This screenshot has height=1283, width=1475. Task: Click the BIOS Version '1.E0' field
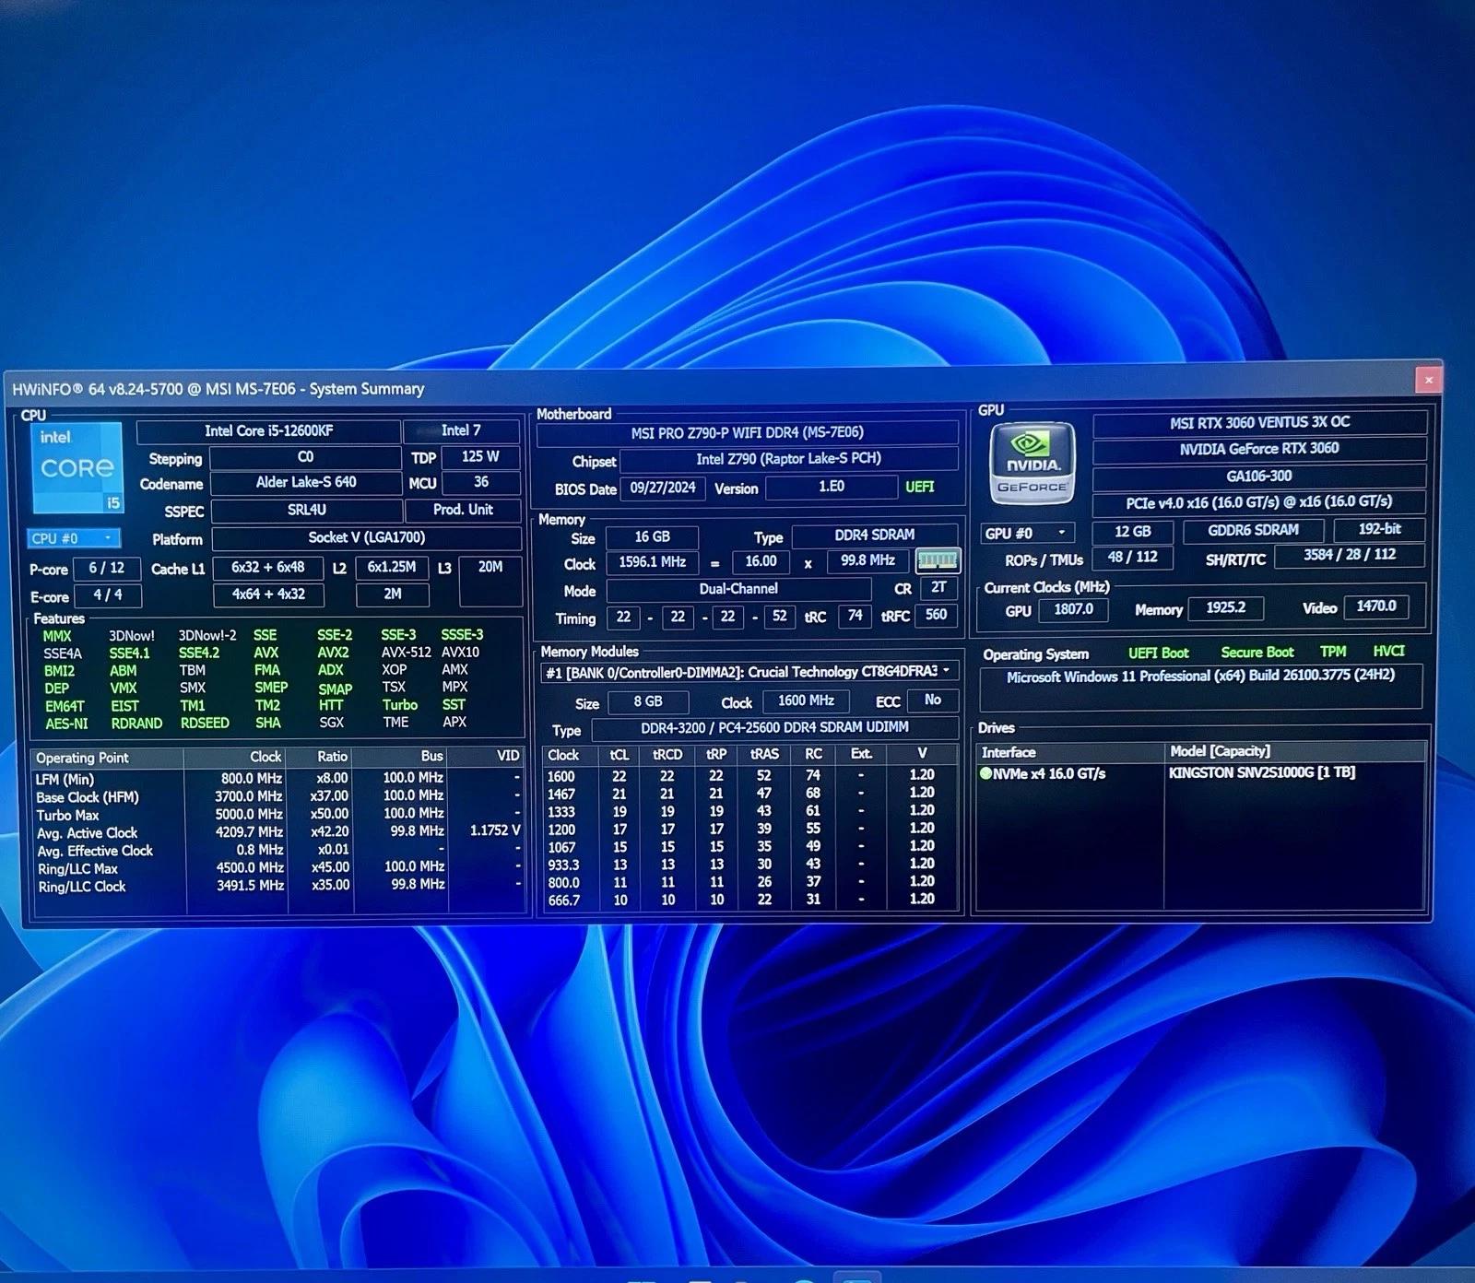[x=832, y=487]
